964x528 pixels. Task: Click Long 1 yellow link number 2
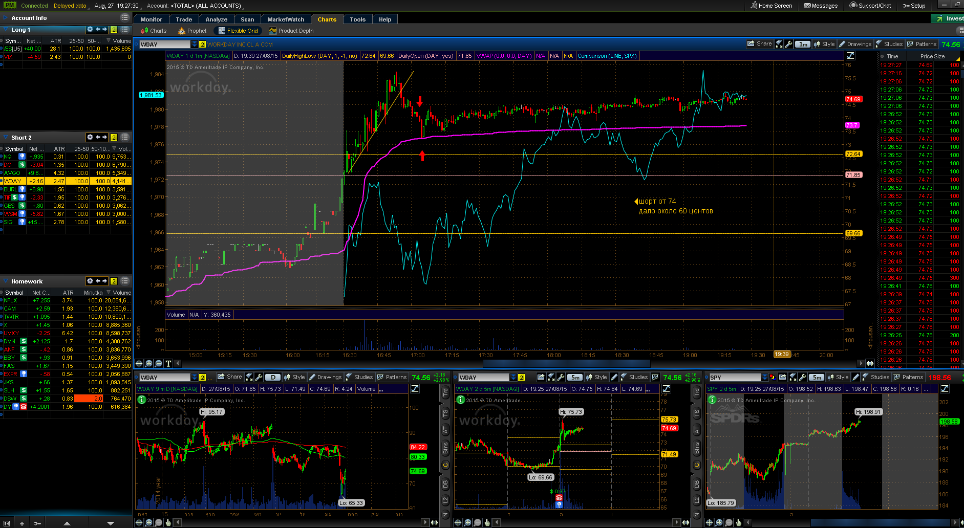click(114, 30)
